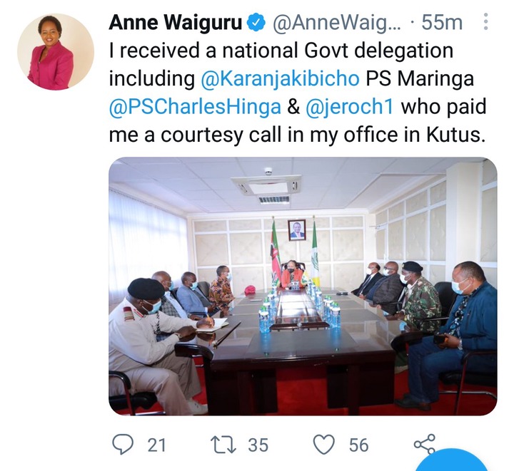Open the @PSCharlesHinga mention
The image size is (514, 471).
195,107
